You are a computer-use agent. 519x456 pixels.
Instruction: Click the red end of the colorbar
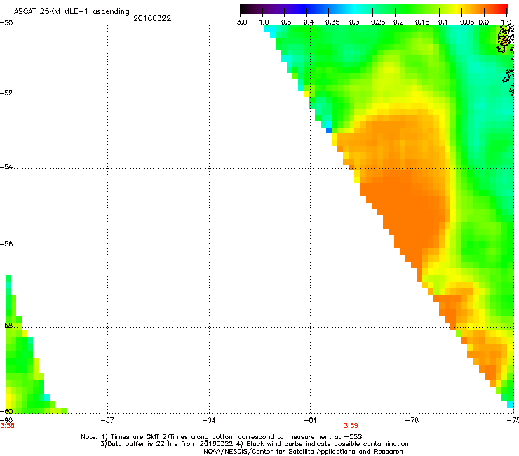pos(503,8)
